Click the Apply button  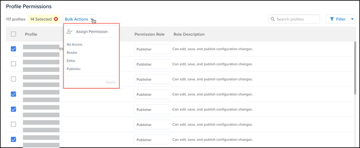pos(110,82)
